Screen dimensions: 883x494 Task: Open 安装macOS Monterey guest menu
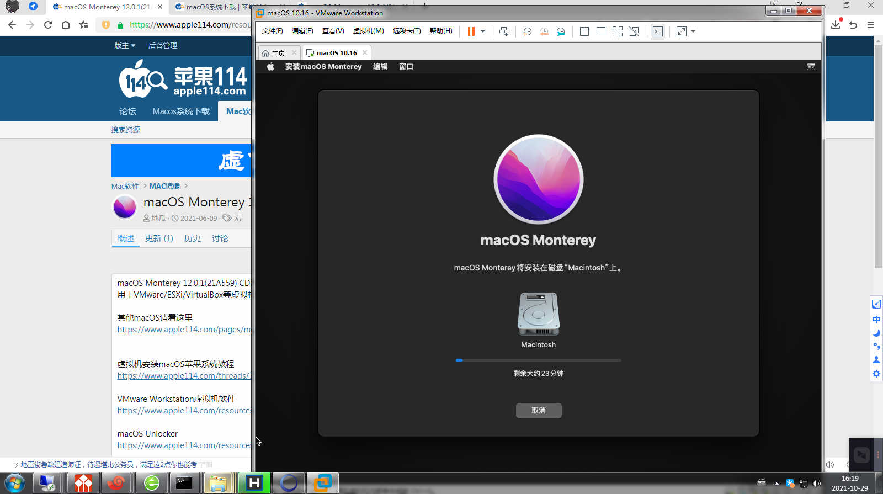click(323, 67)
